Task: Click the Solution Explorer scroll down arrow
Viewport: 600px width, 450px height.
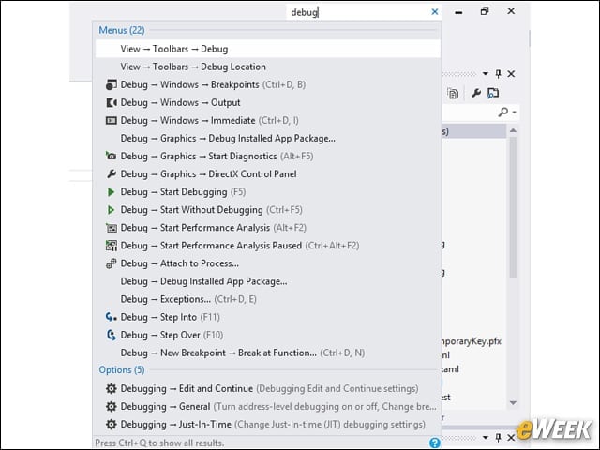Action: coord(513,402)
